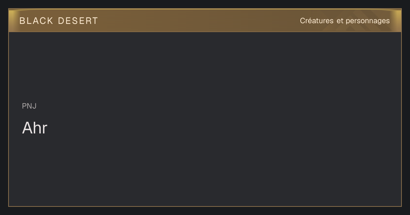Click the word DESERT in the title
Screen dimensions: 410x215
(x=78, y=21)
